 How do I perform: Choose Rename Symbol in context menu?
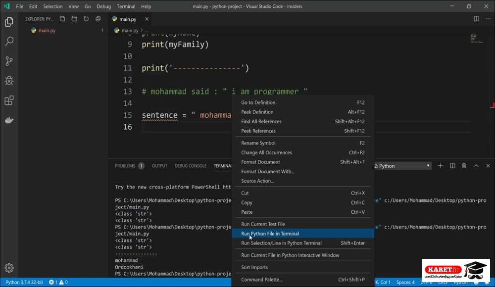pyautogui.click(x=303, y=143)
